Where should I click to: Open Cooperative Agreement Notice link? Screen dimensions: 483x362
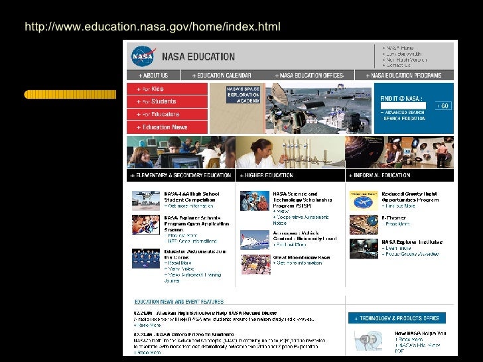(301, 220)
